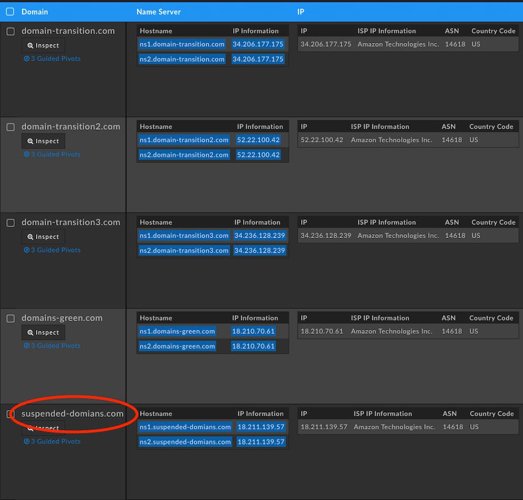Image resolution: width=523 pixels, height=500 pixels.
Task: Pivot on 18.211.139.57 beside ns1.suspended-domians.com
Action: (261, 427)
